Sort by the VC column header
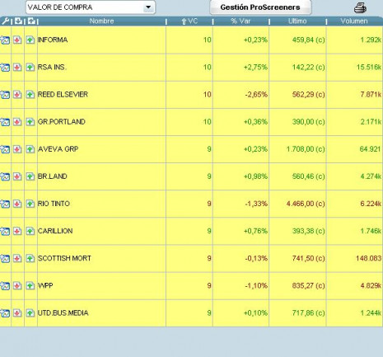The image size is (383, 357). 189,21
